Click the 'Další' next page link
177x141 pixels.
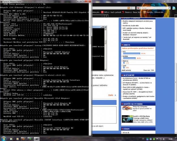[x=111, y=95]
